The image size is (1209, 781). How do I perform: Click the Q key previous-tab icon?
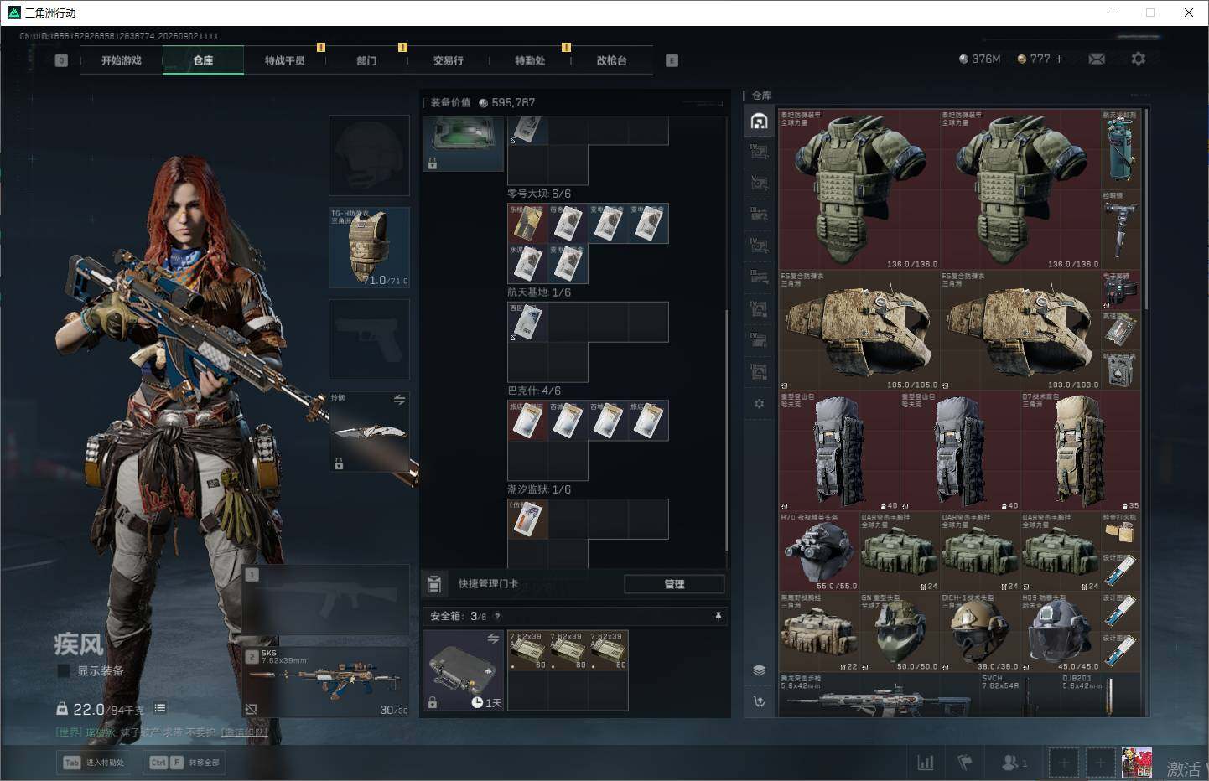click(61, 60)
